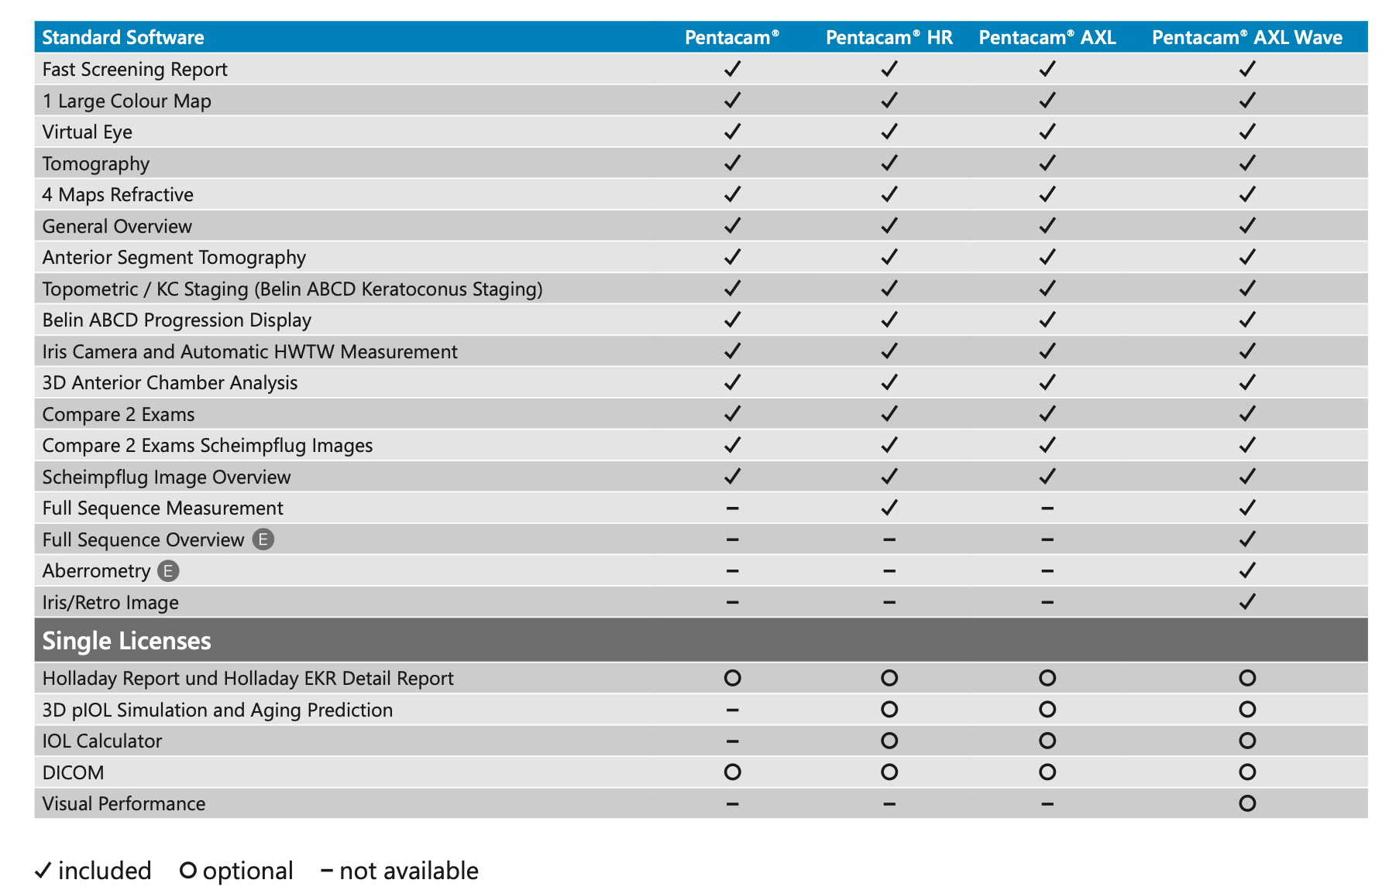Click the Pentacam AXL Wave column header
Image resolution: width=1382 pixels, height=890 pixels.
coord(1246,37)
